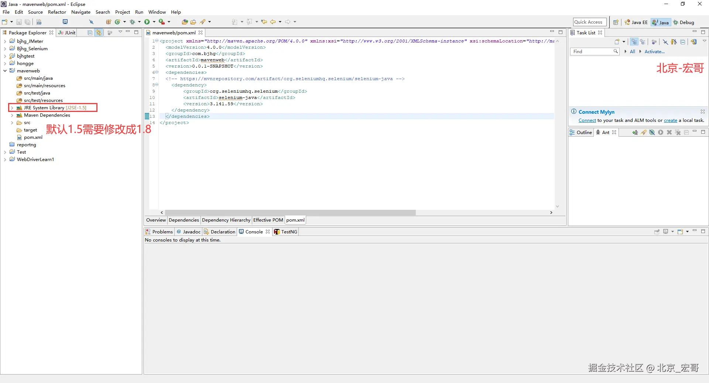Screen dimensions: 709x383
Task: Click the Open Console icon
Action: (680, 232)
